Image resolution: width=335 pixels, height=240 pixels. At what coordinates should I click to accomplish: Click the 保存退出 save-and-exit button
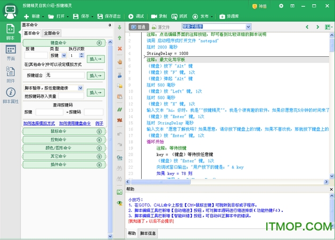coord(109,16)
